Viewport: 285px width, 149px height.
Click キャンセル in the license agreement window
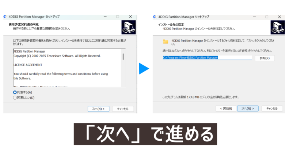(x=123, y=109)
